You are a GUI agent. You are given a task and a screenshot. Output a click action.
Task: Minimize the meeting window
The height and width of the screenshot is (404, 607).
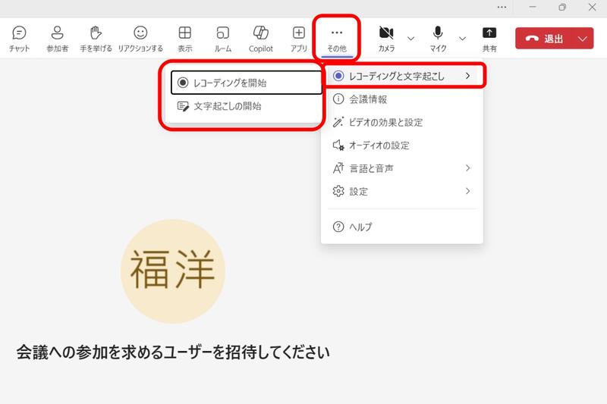(533, 7)
